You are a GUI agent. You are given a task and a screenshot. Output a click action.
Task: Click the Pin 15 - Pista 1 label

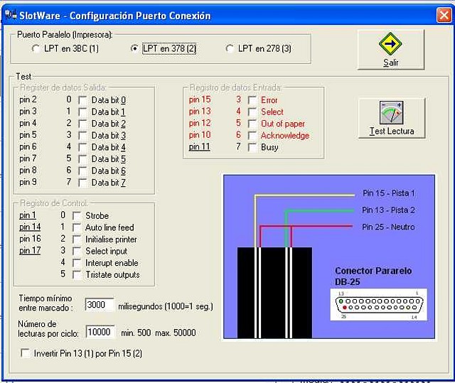coord(389,193)
